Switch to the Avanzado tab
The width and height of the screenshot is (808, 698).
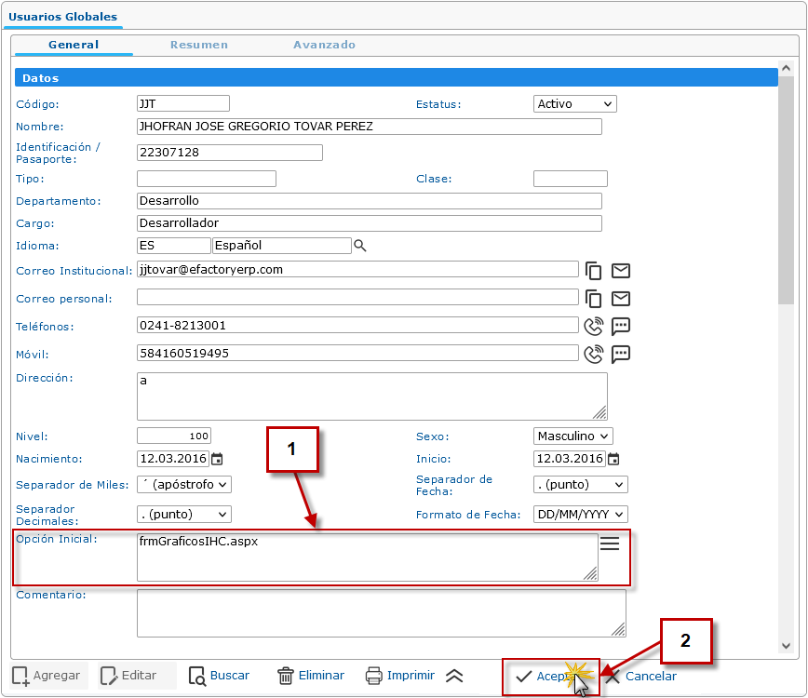pos(324,45)
